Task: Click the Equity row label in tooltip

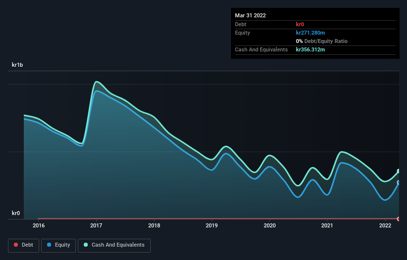Action: (242, 33)
